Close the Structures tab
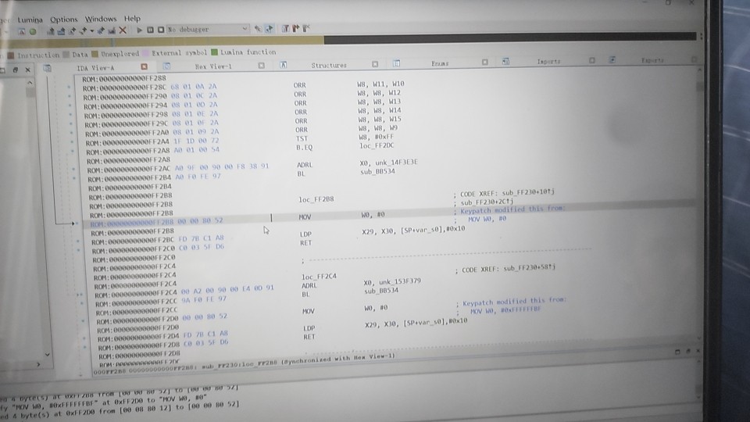Viewport: 750px width, 422px height. click(x=375, y=63)
